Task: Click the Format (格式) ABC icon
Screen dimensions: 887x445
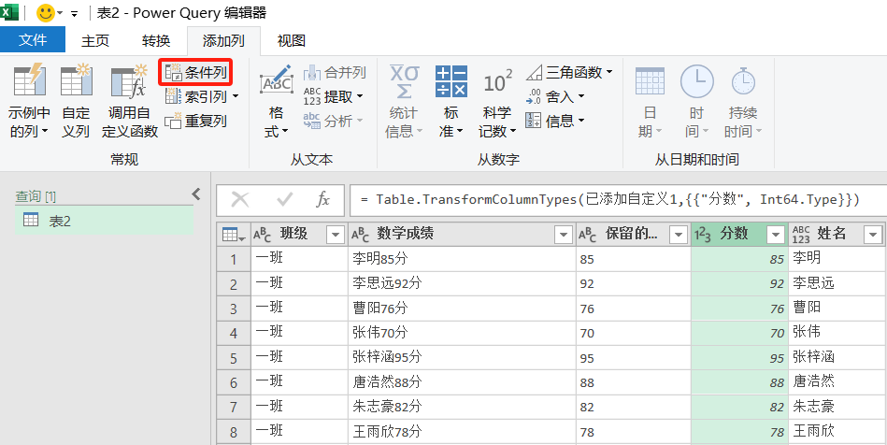Action: tap(277, 81)
